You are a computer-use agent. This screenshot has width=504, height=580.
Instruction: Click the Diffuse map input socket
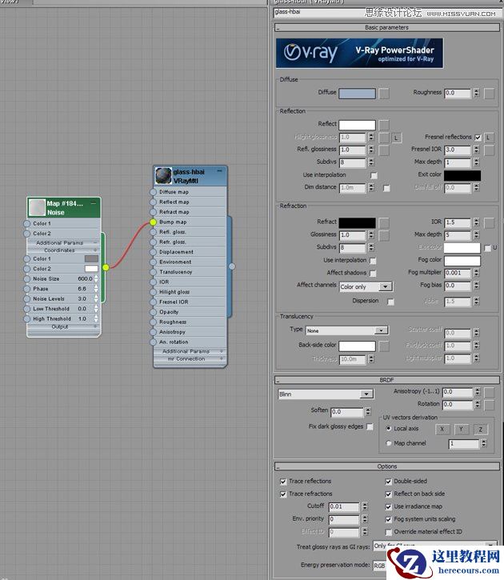(x=153, y=192)
